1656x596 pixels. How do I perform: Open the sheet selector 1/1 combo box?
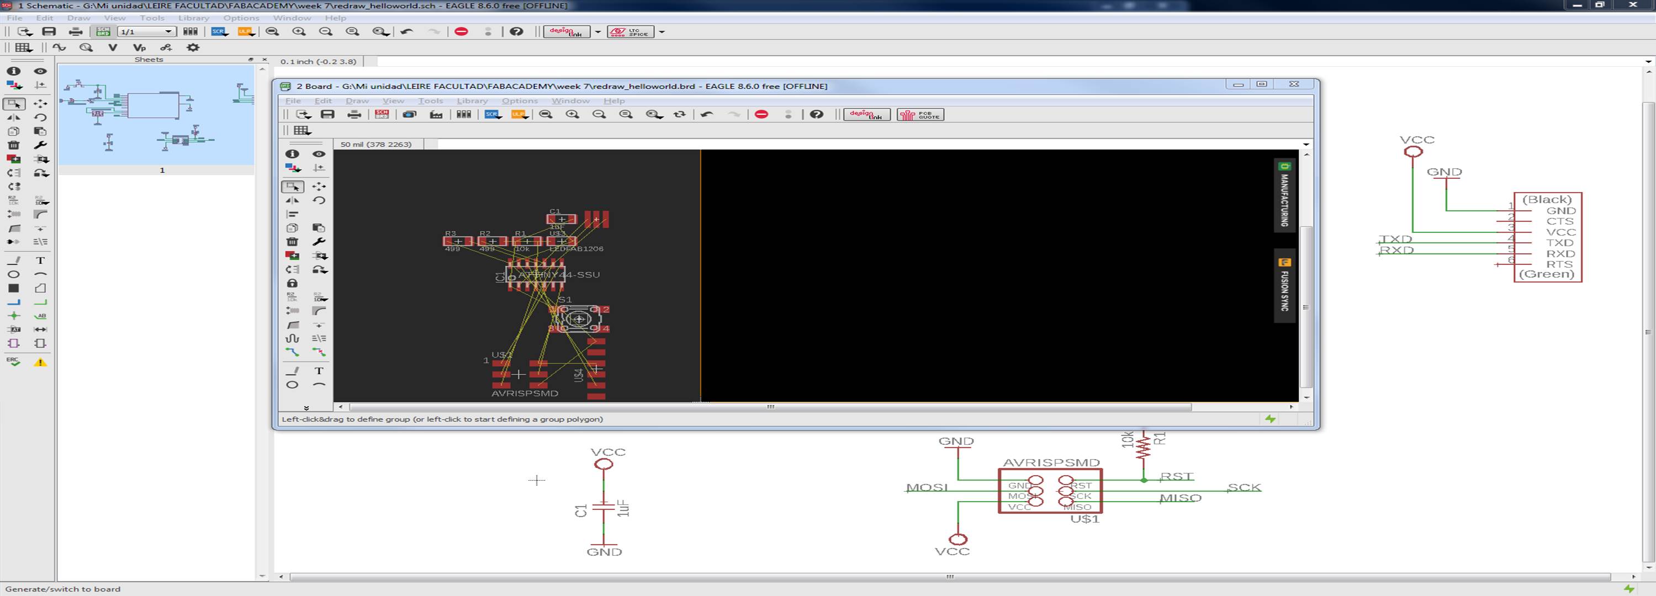pos(146,31)
